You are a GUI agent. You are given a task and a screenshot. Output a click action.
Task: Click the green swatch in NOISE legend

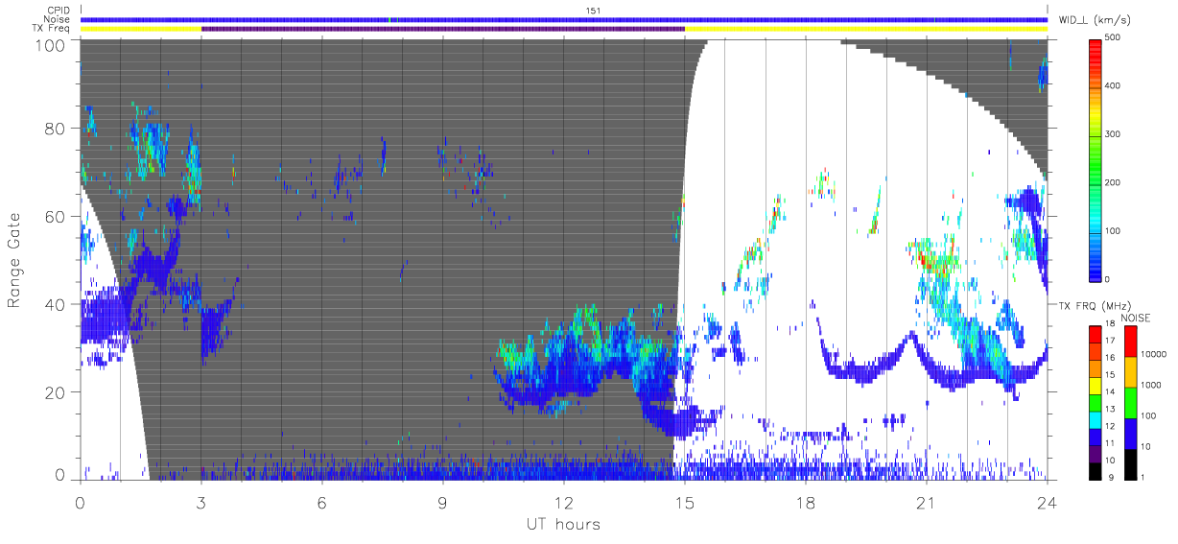(1130, 402)
